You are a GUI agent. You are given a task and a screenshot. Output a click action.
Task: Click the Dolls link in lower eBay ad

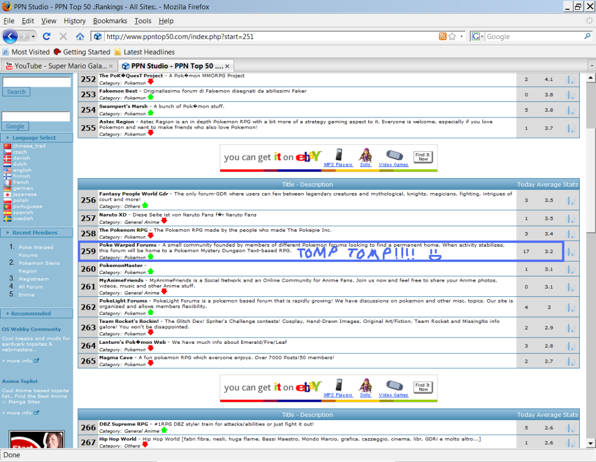[365, 395]
